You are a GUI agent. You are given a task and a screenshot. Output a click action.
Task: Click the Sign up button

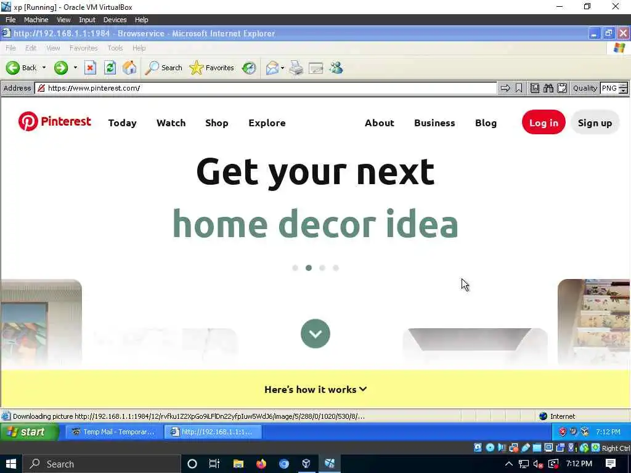click(595, 123)
